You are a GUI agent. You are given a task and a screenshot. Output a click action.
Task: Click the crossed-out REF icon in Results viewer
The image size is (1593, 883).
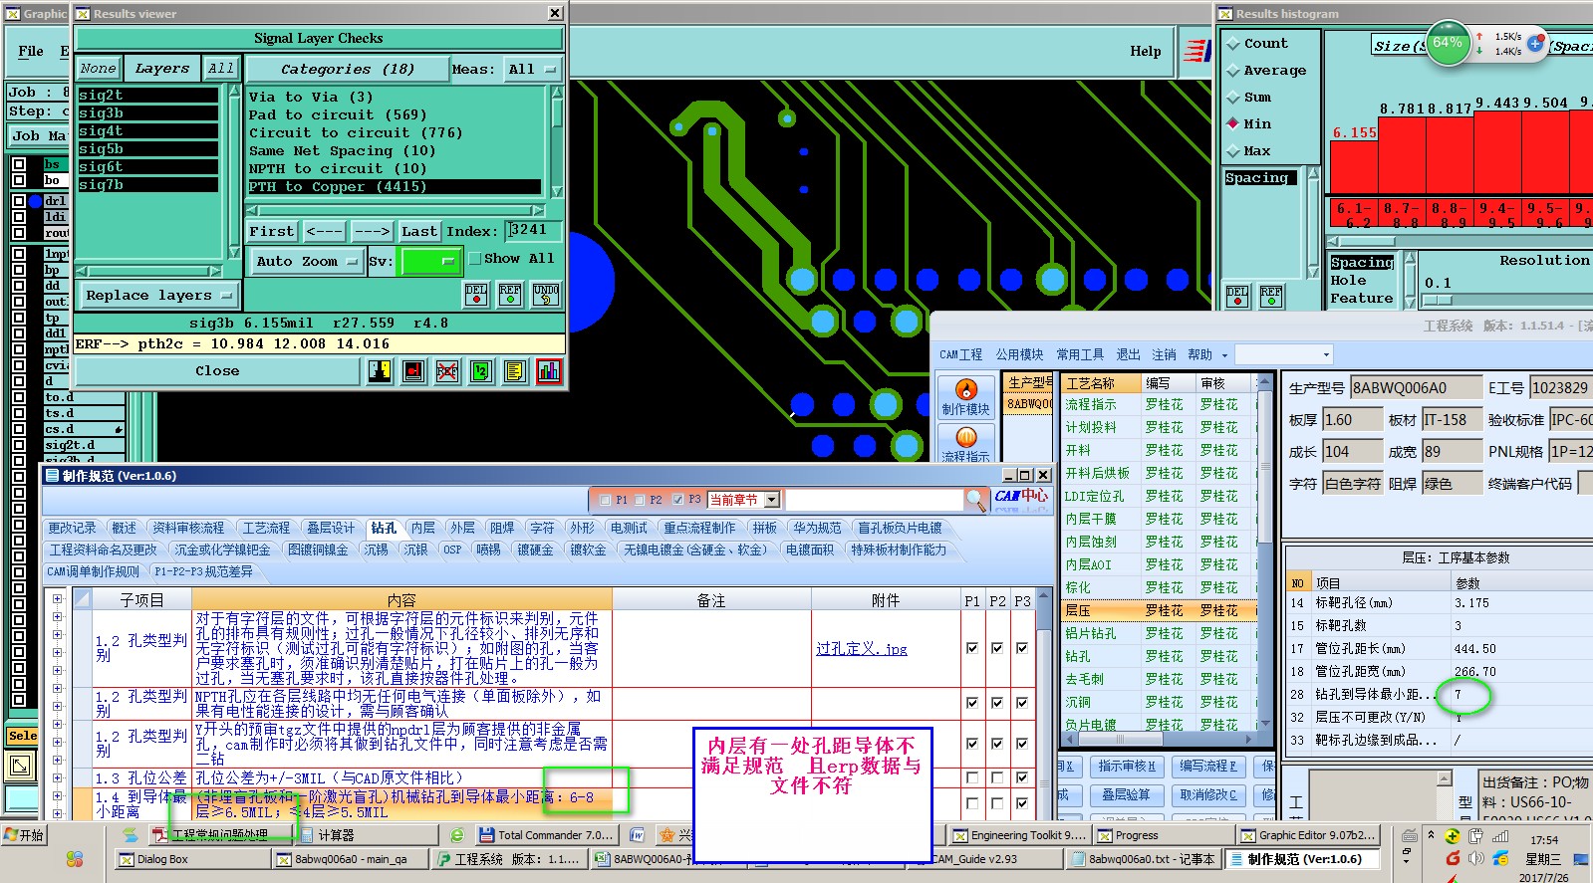[x=447, y=371]
